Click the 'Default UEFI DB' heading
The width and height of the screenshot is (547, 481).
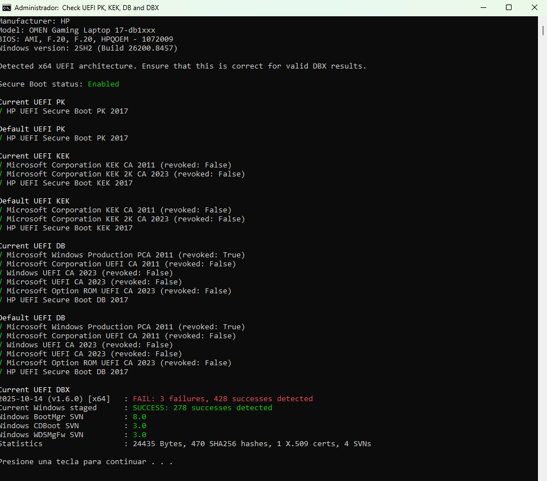click(33, 317)
